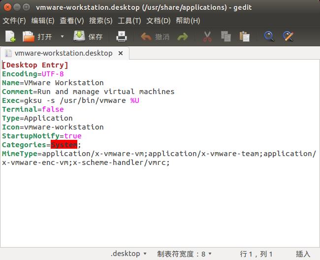320x260 pixels.
Task: Click the 行 1, 列 1 status
Action: 256,254
